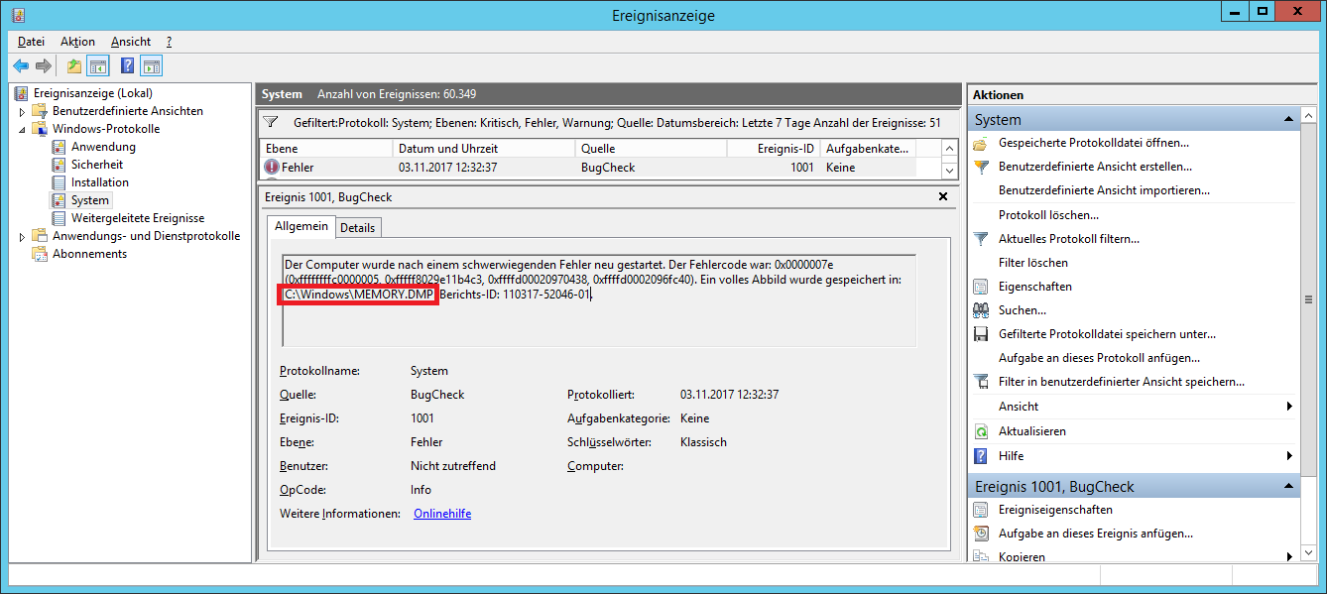Click the back arrow toolbar icon

pyautogui.click(x=21, y=66)
